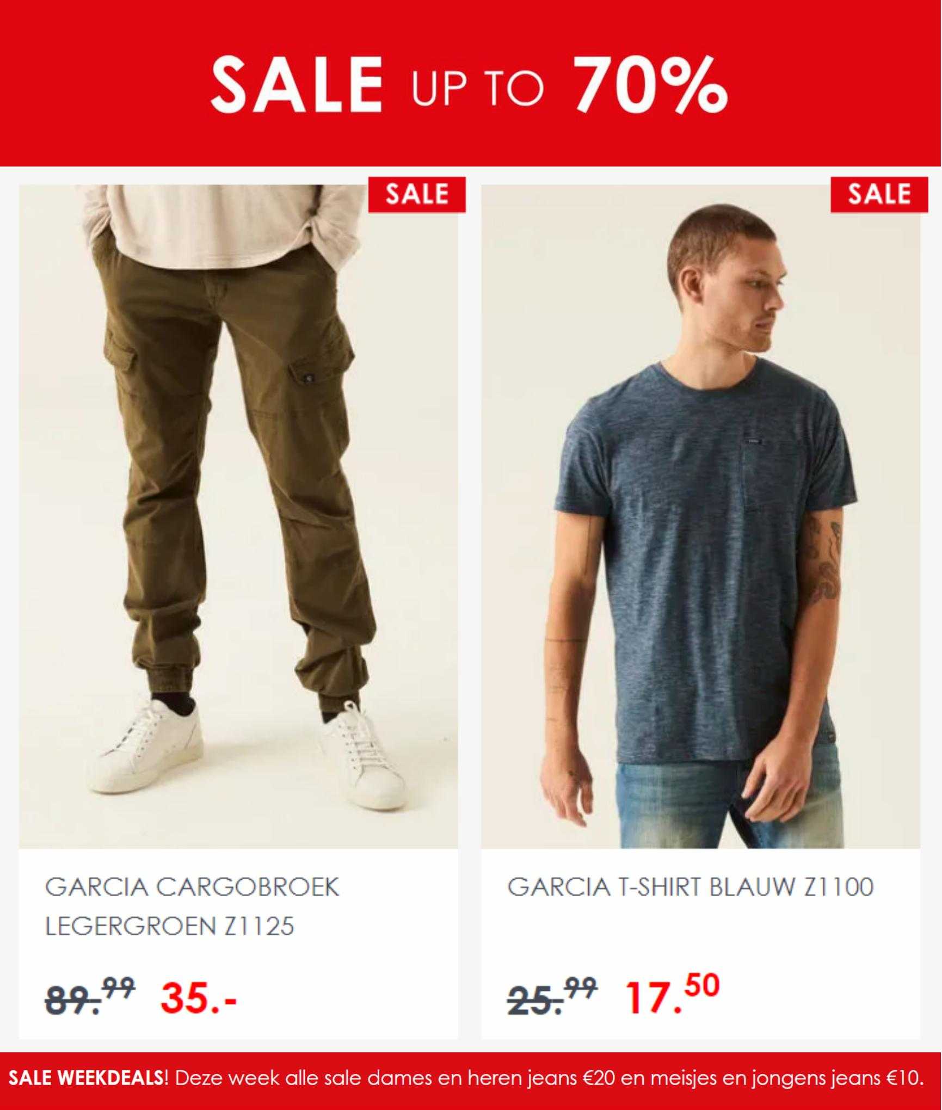Open Garcia T-Shirt Blauw Z1100 title

691,887
